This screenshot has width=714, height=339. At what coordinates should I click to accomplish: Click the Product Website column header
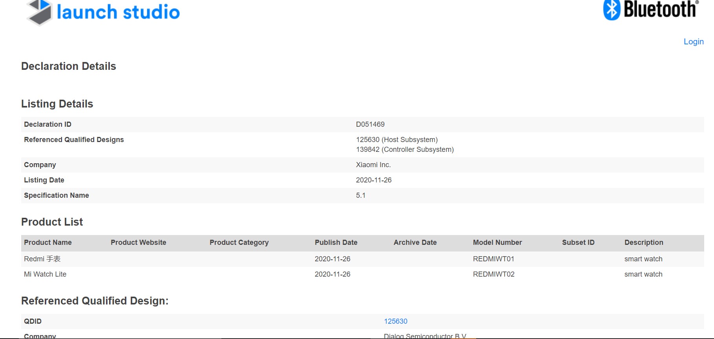pyautogui.click(x=139, y=242)
